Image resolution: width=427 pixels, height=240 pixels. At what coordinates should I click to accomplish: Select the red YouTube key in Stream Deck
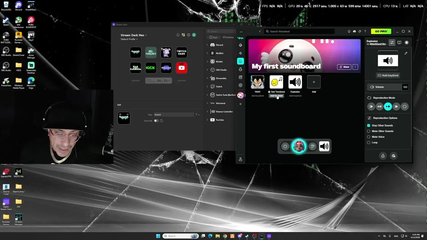[x=181, y=68]
